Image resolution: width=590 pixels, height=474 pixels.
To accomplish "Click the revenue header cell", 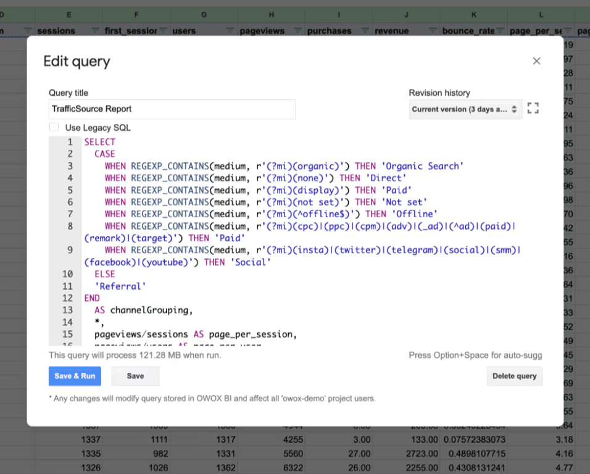I will click(406, 30).
